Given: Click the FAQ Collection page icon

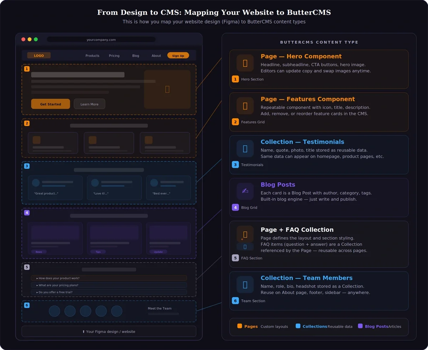Looking at the screenshot, I should point(245,234).
